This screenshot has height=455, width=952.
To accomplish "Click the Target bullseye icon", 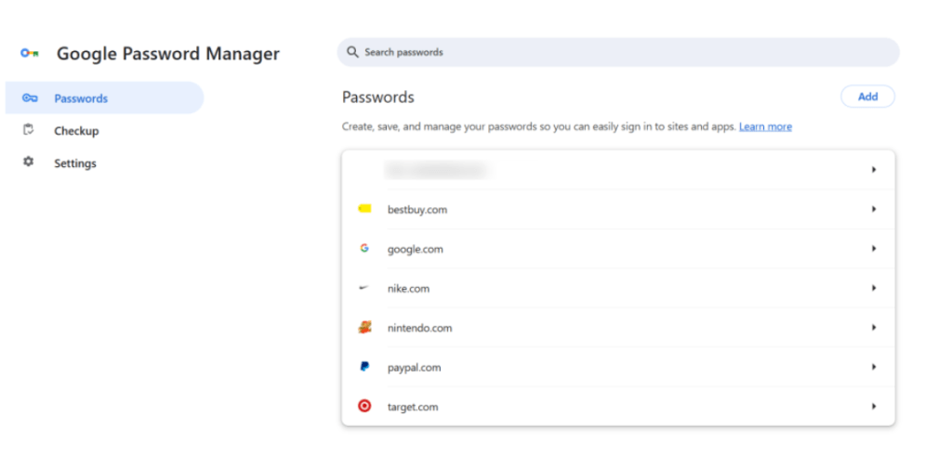I will click(364, 406).
